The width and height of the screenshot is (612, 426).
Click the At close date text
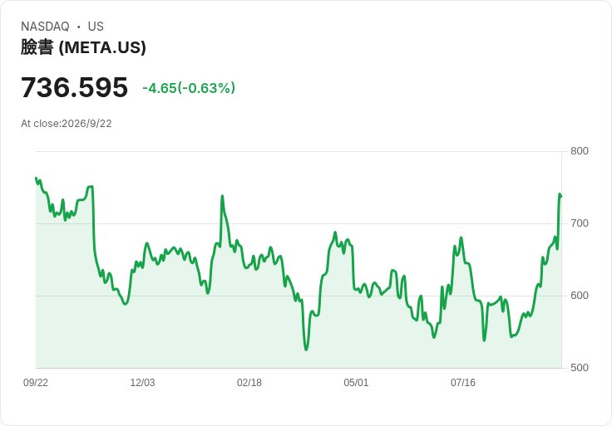pos(67,124)
